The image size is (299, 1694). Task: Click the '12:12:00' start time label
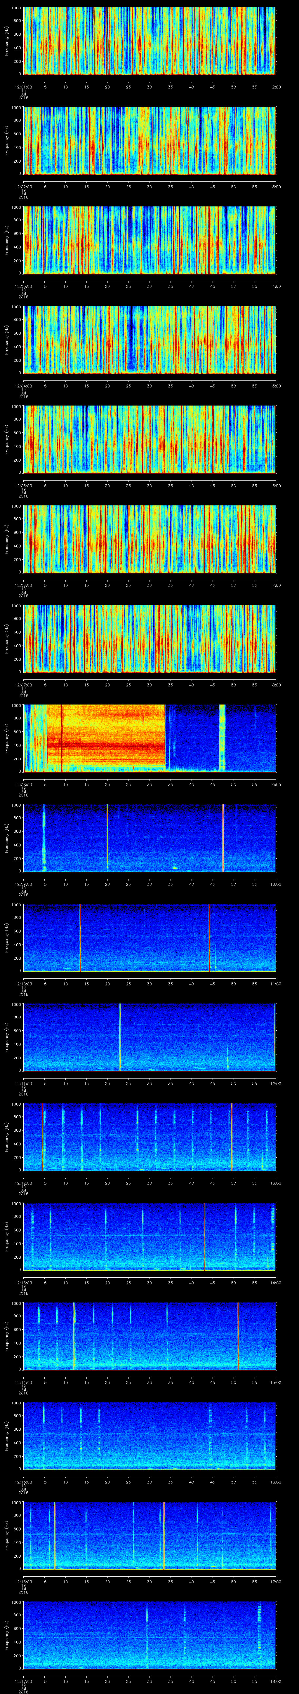coord(24,1183)
